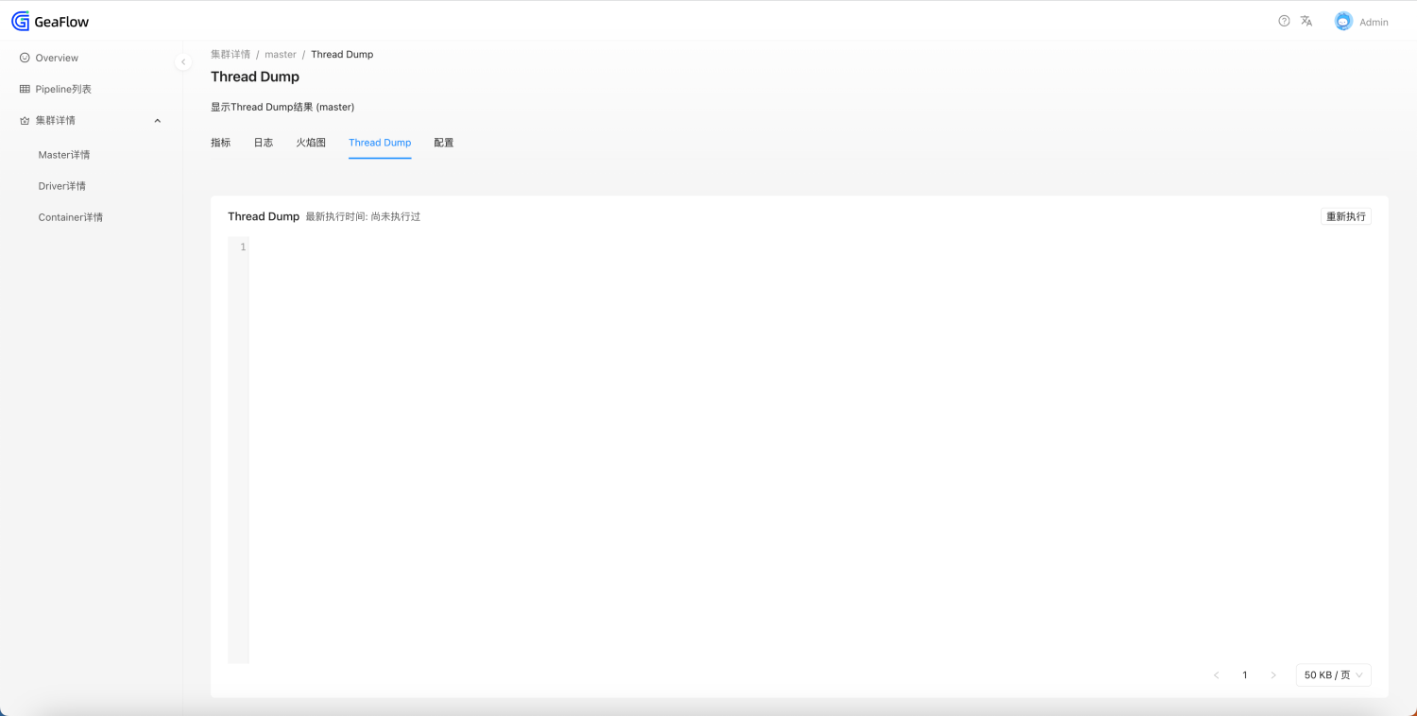Click the 集群详情 sidebar icon

(x=23, y=120)
